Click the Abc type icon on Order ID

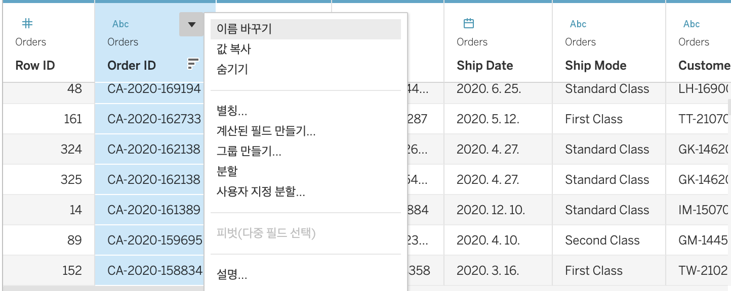coord(120,24)
